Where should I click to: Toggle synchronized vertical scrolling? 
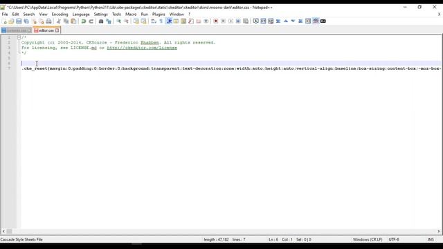[x=136, y=21]
